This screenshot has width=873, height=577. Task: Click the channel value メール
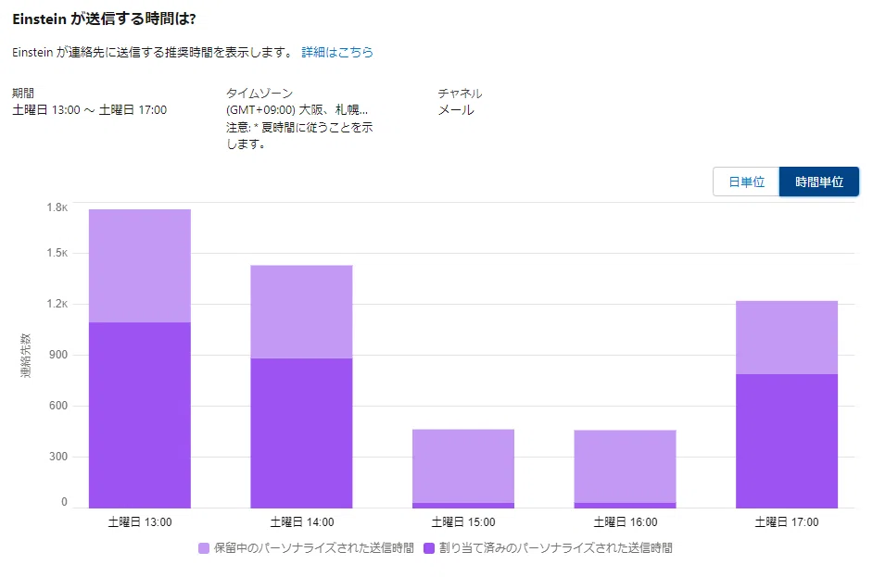tap(456, 110)
